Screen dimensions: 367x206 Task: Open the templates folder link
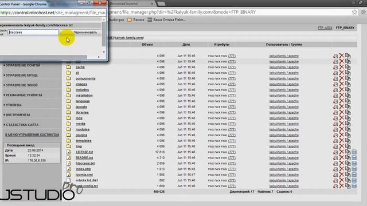84,141
